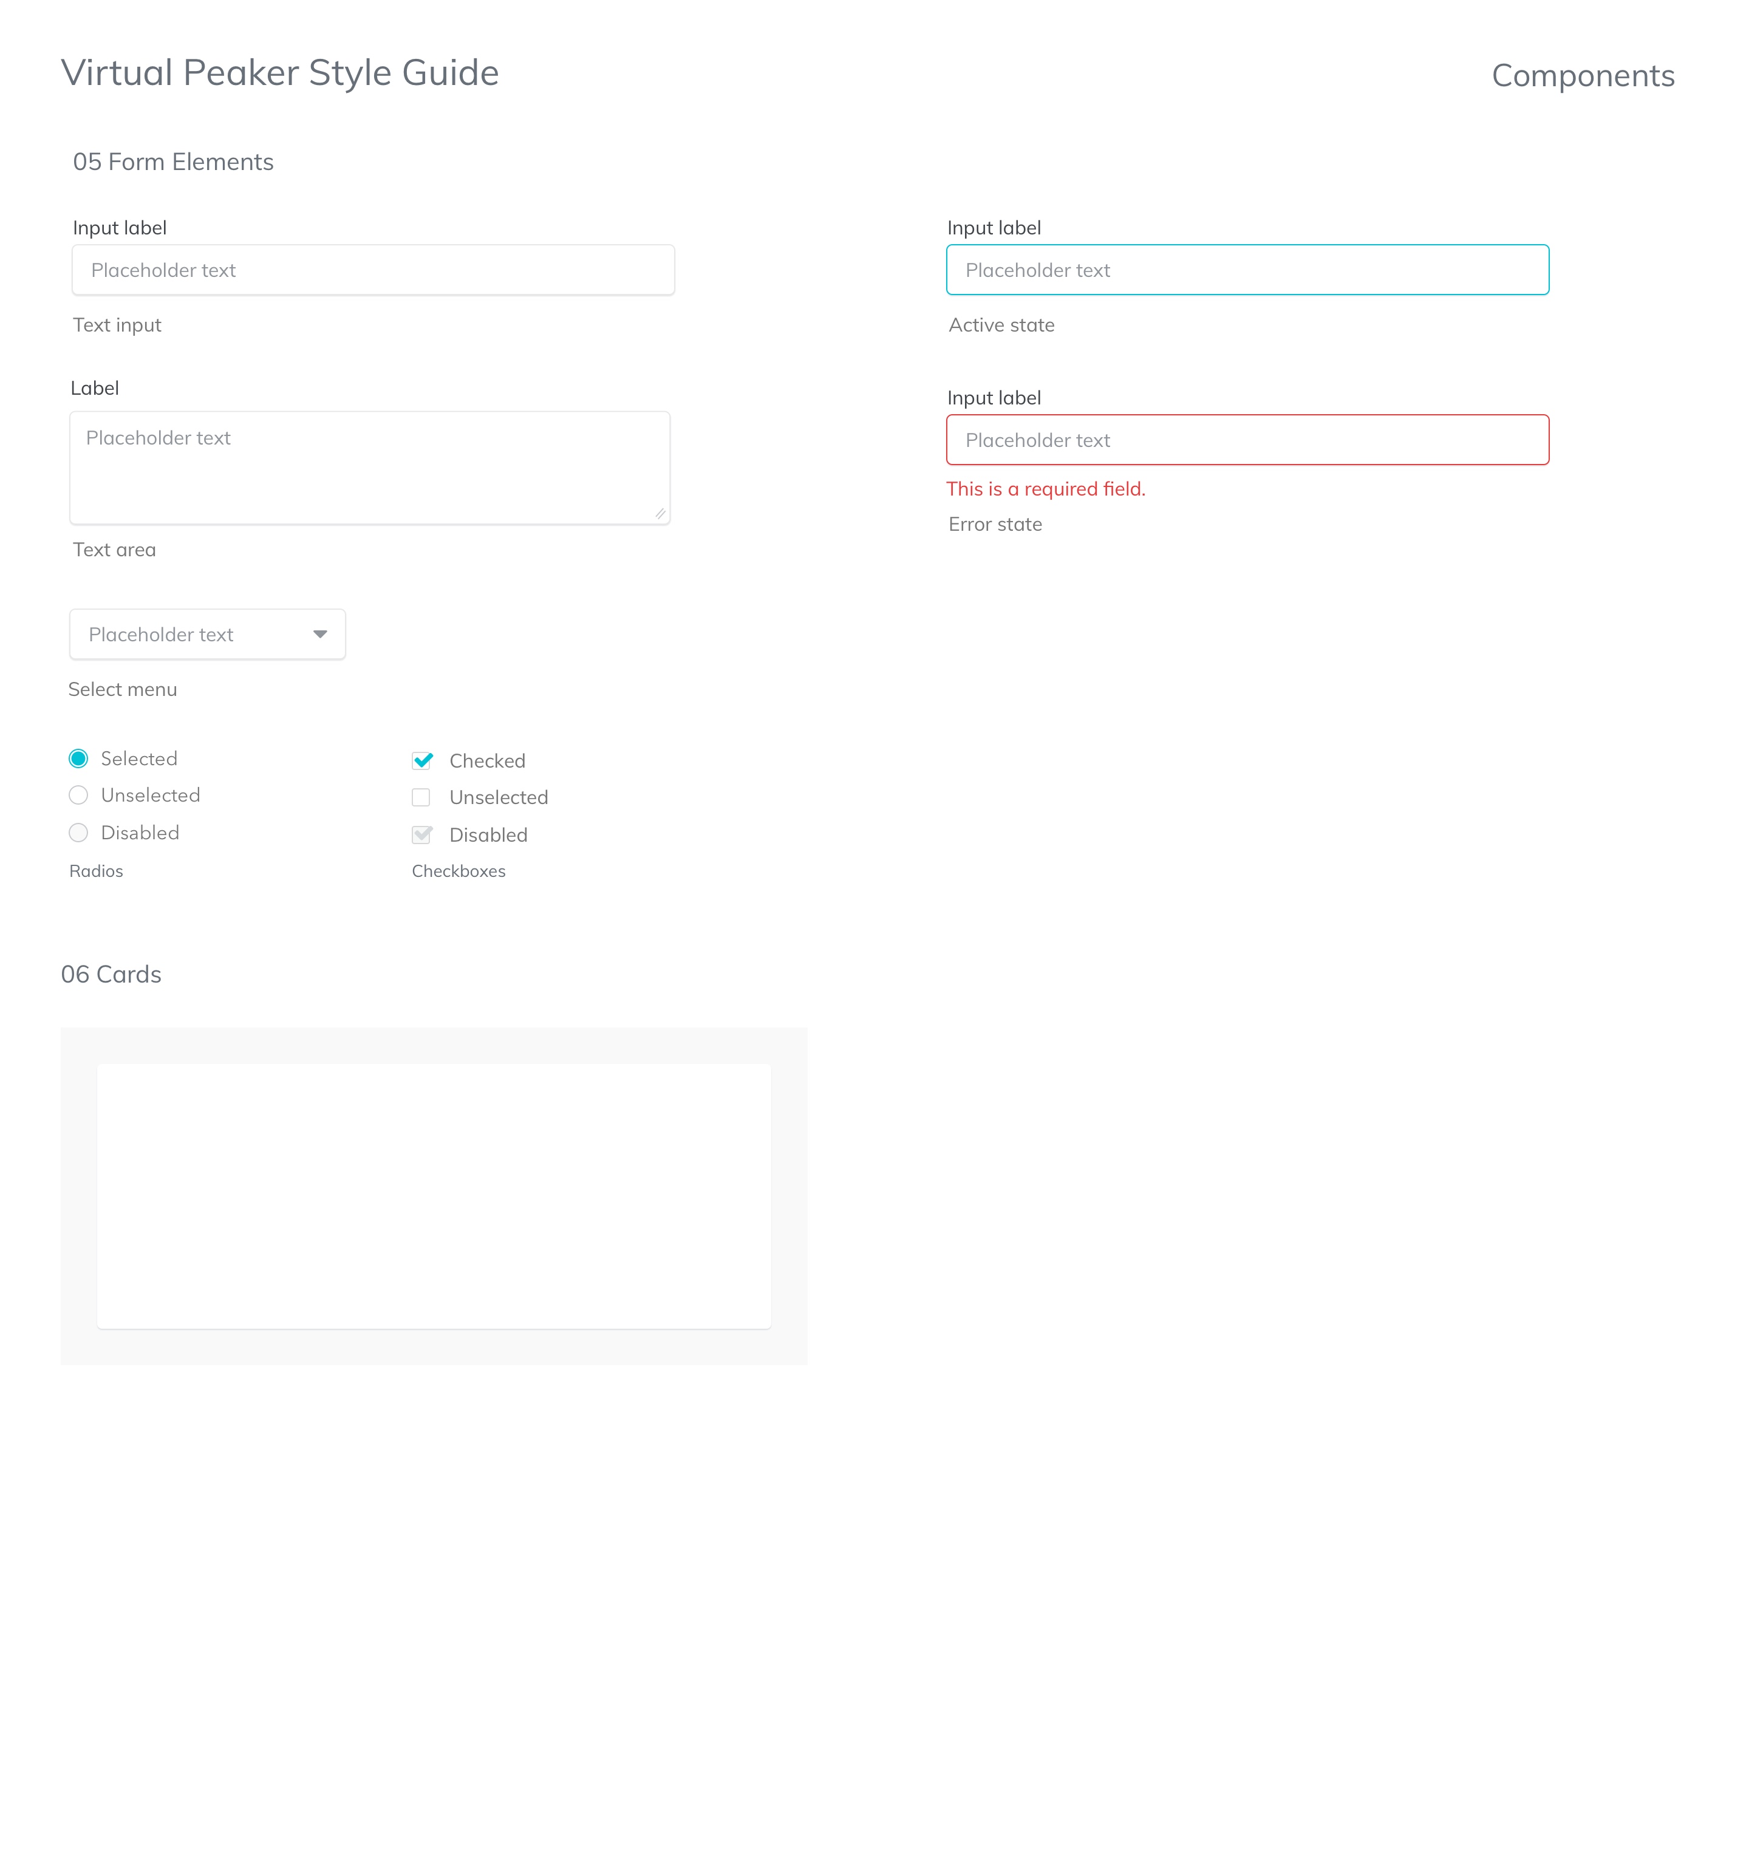Click the text input field
Screen dimensions: 1749x1851
pos(373,268)
